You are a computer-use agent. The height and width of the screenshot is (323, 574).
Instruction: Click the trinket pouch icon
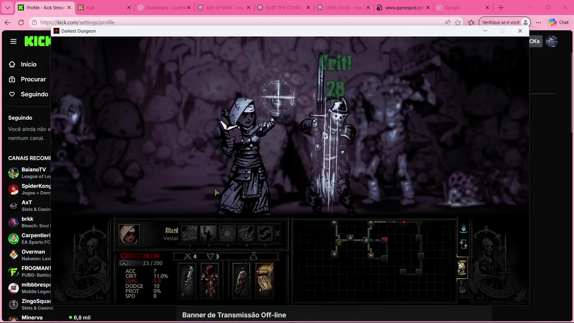[x=253, y=257]
